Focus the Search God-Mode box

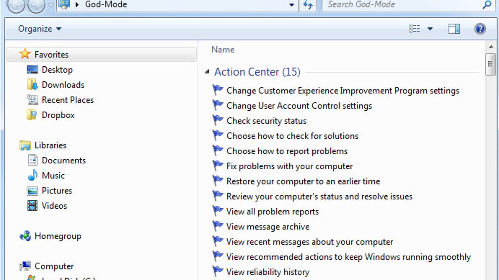pyautogui.click(x=403, y=5)
